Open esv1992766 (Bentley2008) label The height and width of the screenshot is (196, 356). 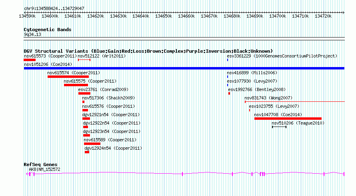point(257,89)
